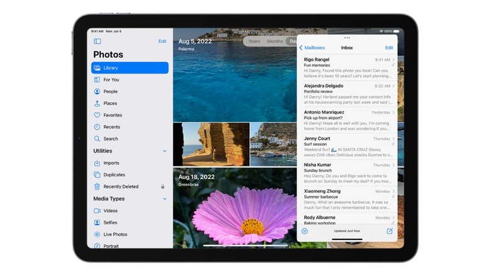Open the pink flower photo
The image size is (491, 276).
tap(235, 208)
